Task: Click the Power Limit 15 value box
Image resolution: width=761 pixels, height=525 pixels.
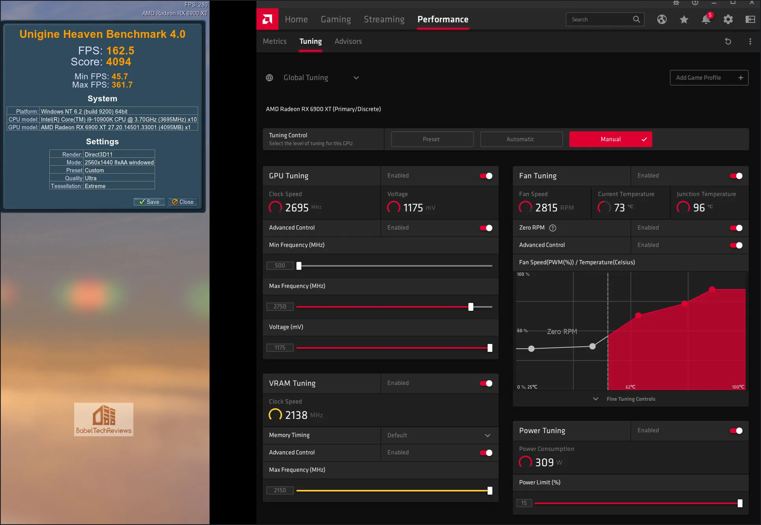Action: point(524,503)
